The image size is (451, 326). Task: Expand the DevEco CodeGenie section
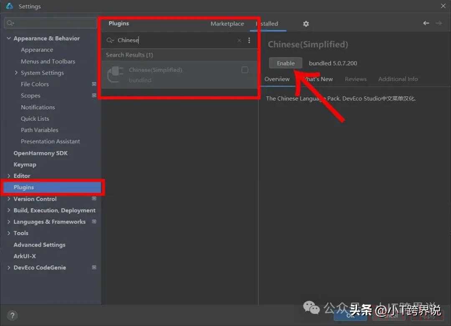[x=9, y=268]
